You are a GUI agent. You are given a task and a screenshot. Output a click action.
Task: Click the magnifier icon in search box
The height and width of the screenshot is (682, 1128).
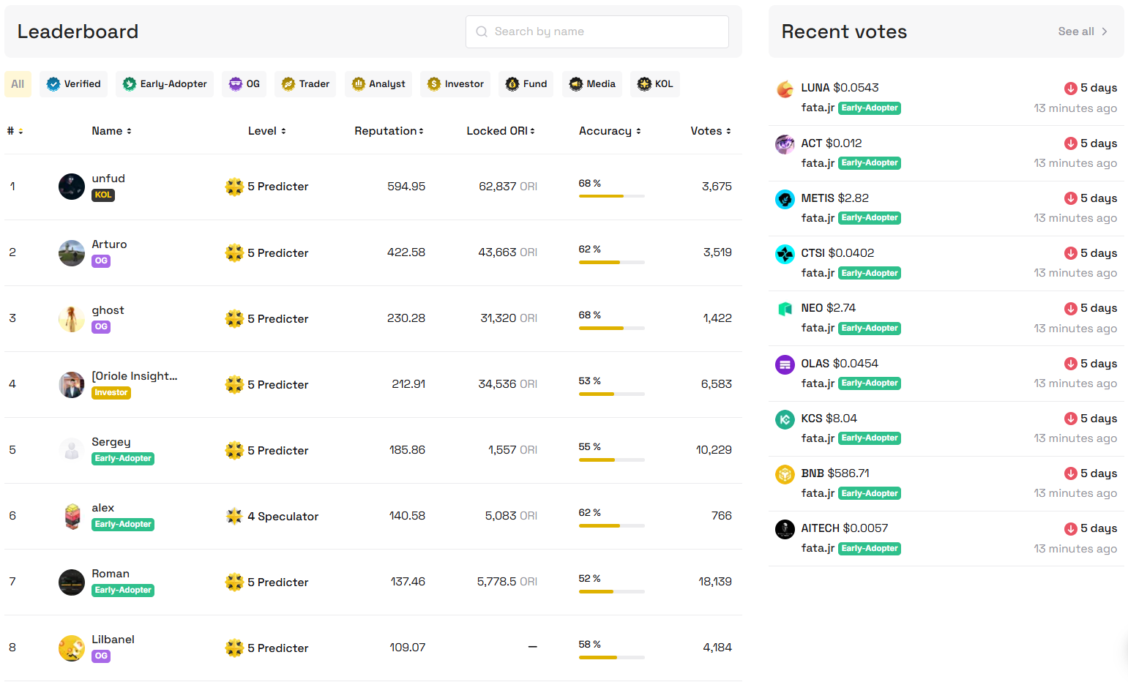(x=482, y=31)
